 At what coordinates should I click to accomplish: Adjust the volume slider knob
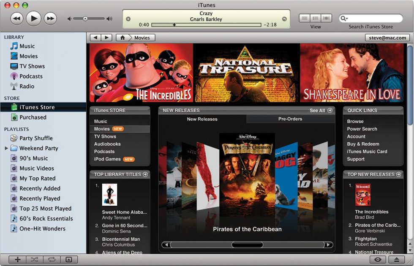point(85,19)
